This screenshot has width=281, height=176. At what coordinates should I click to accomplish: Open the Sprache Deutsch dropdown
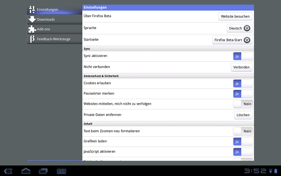point(239,28)
